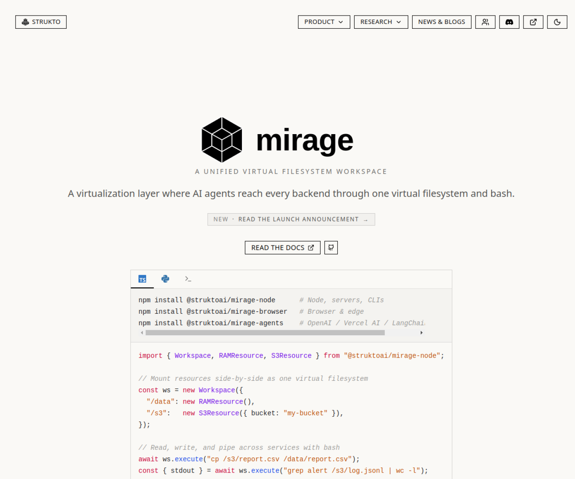Click the 'const ws = new Workspace({' line

[191, 390]
